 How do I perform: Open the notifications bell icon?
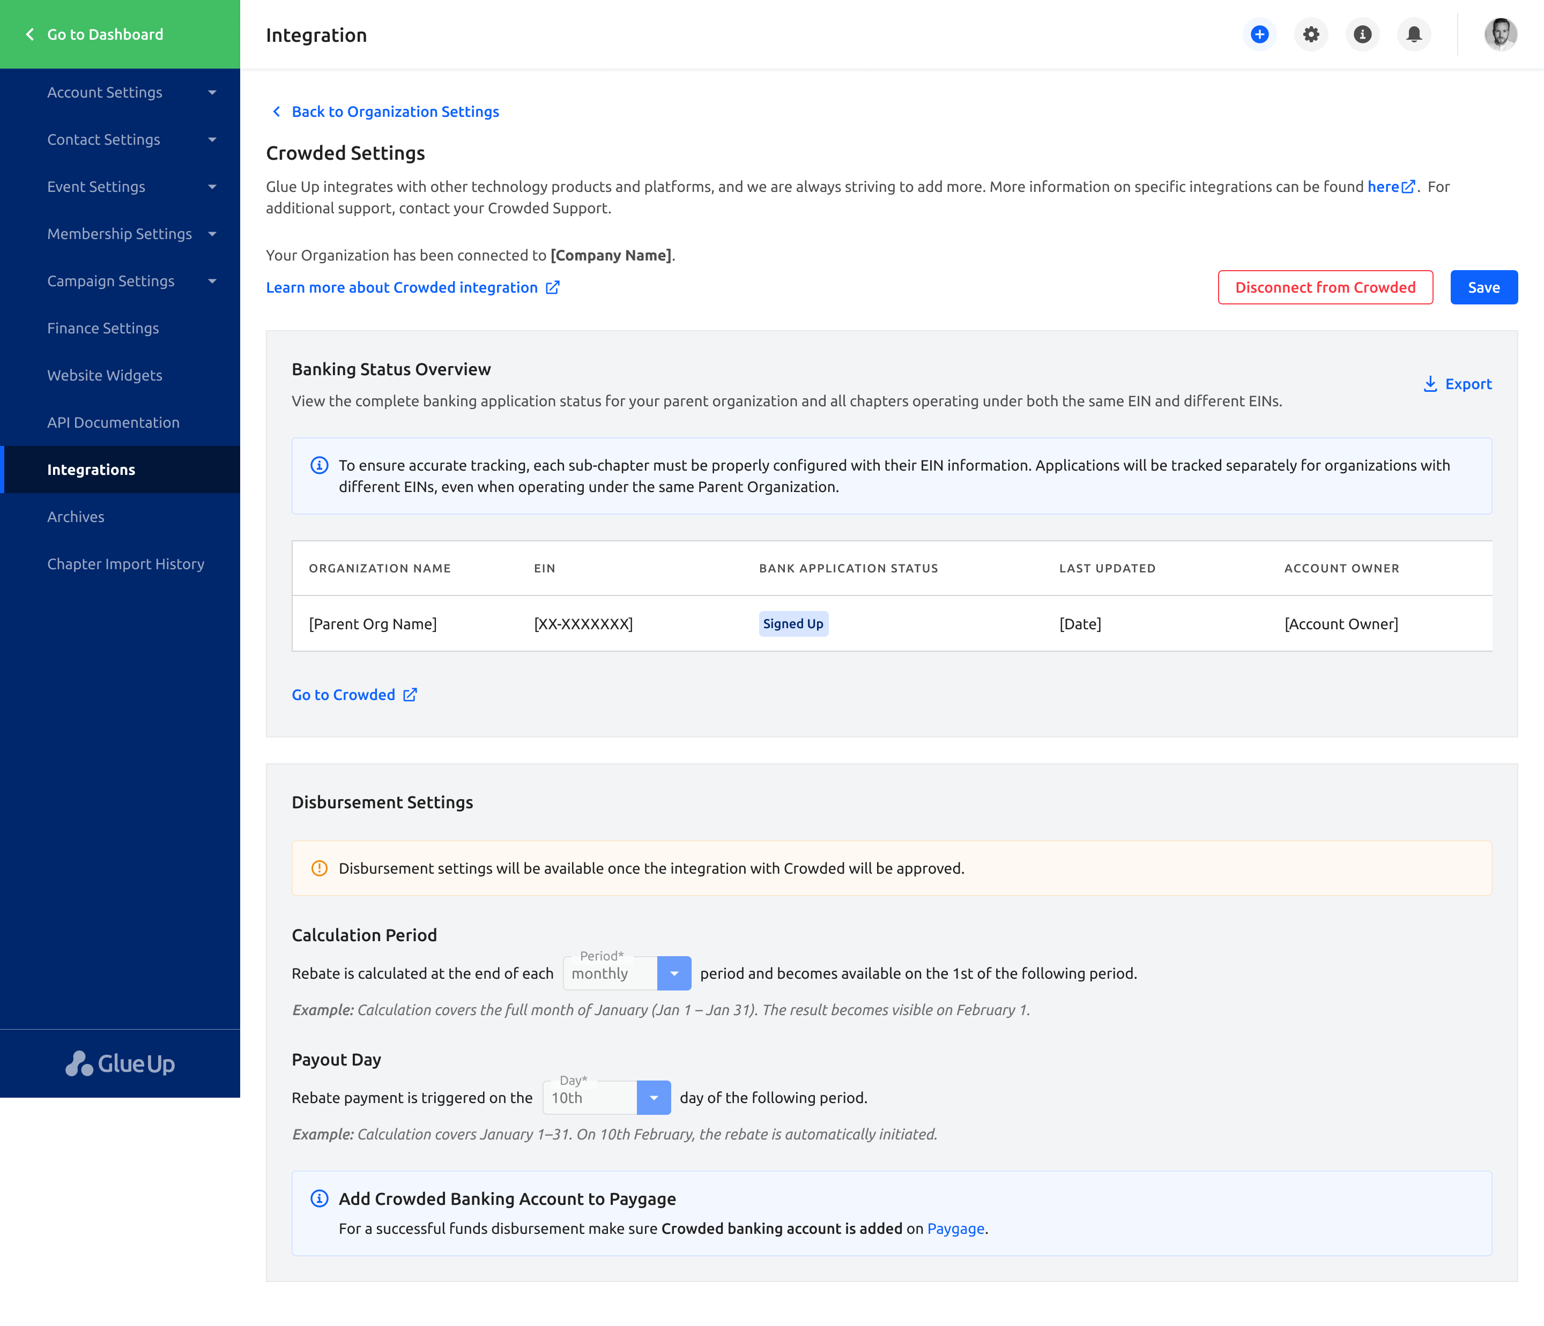pos(1414,34)
